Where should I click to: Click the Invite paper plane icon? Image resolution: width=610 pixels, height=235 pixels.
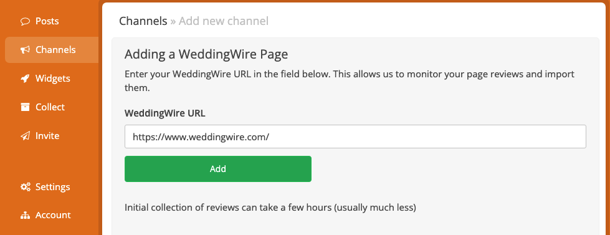coord(26,136)
